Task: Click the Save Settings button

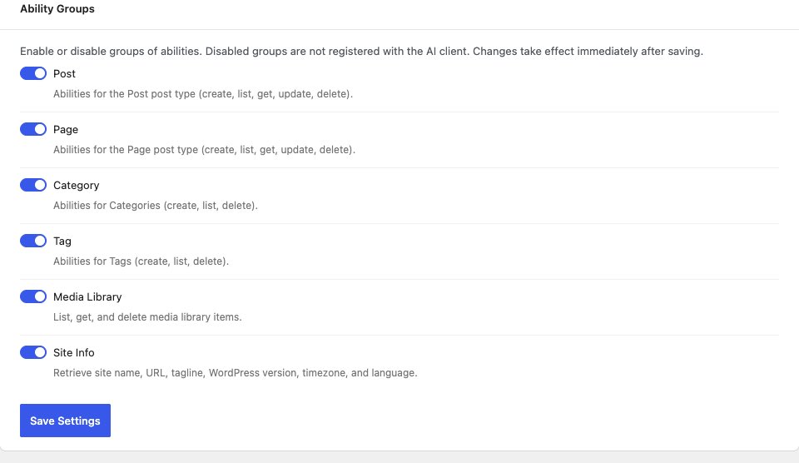Action: [65, 421]
